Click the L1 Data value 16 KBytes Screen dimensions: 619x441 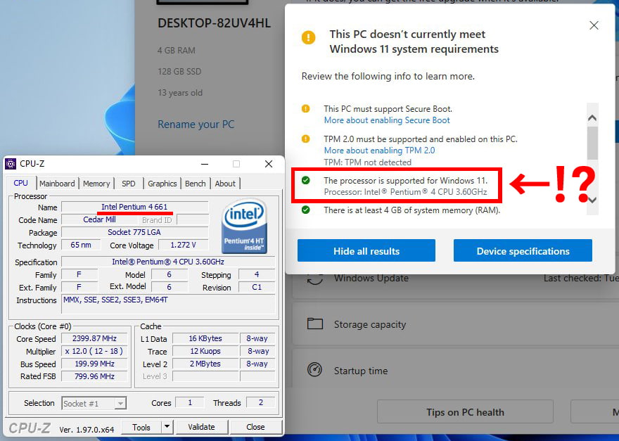pyautogui.click(x=205, y=338)
